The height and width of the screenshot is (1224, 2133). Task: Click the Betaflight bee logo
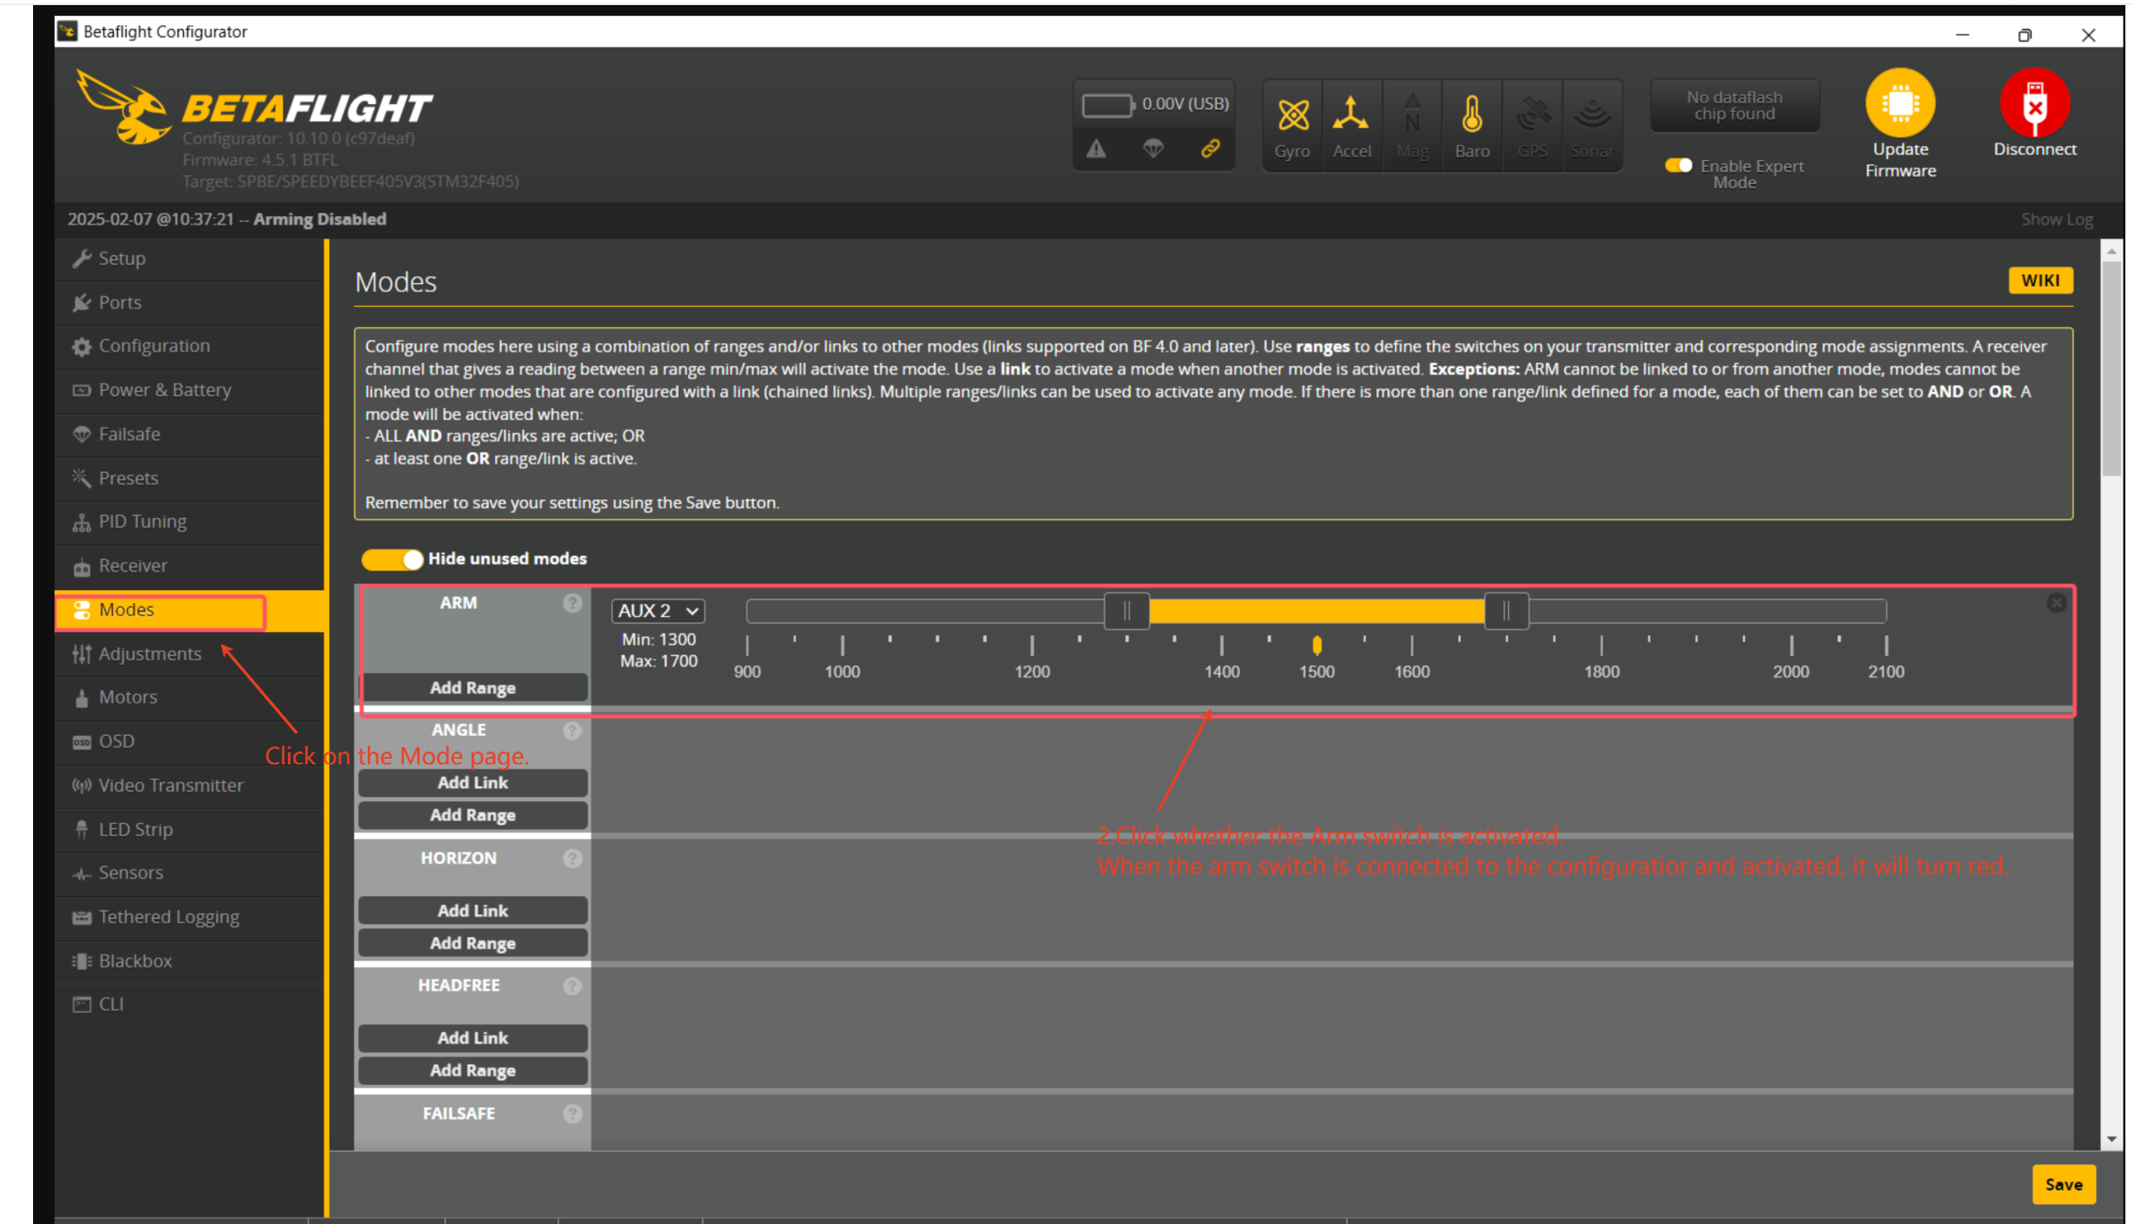pyautogui.click(x=125, y=108)
